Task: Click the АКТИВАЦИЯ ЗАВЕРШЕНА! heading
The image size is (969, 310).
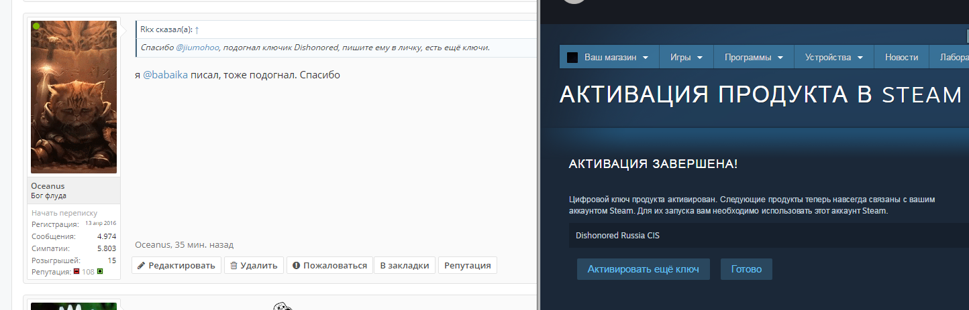Action: (653, 164)
